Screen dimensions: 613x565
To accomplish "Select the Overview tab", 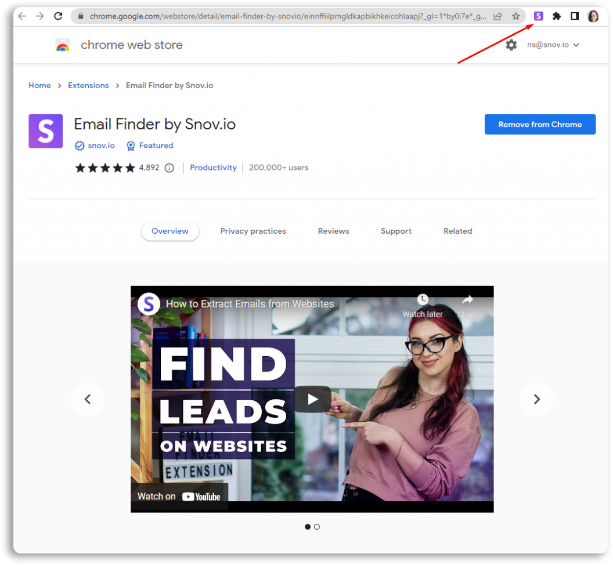I will (170, 231).
